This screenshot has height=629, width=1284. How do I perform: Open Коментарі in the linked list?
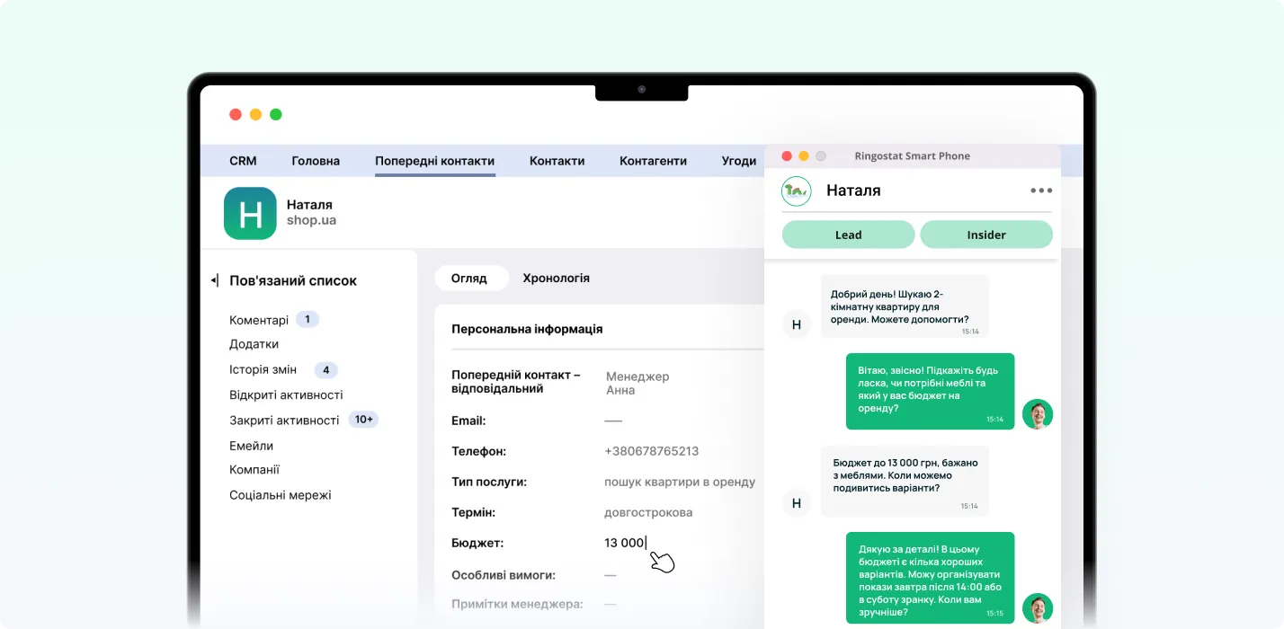(x=259, y=320)
